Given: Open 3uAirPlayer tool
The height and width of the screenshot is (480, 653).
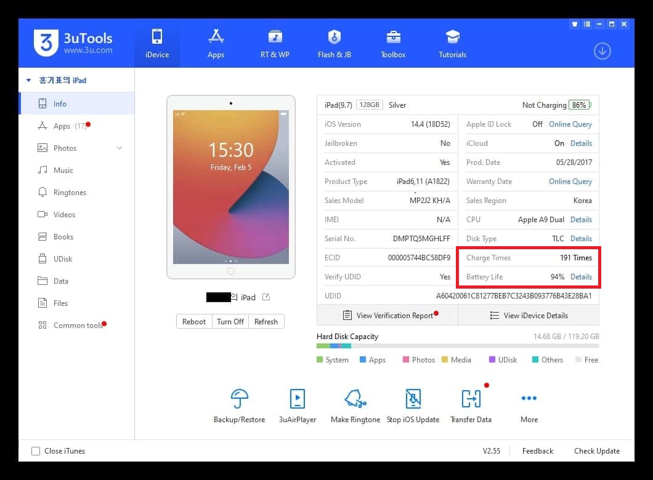Looking at the screenshot, I should [298, 399].
